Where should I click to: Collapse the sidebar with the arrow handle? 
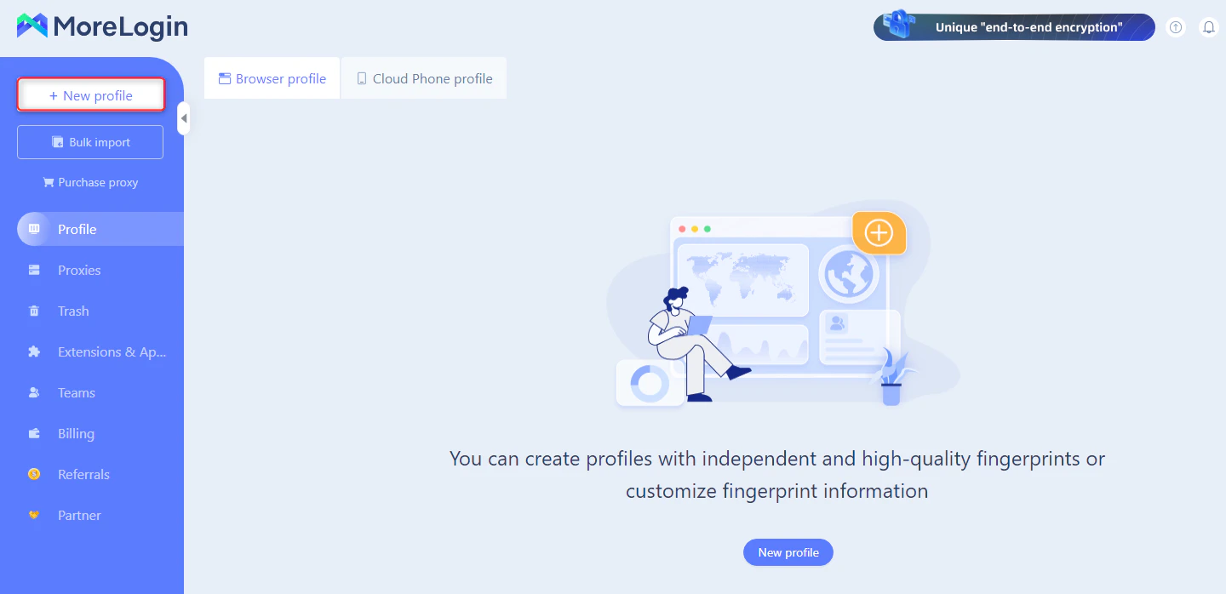click(x=183, y=118)
